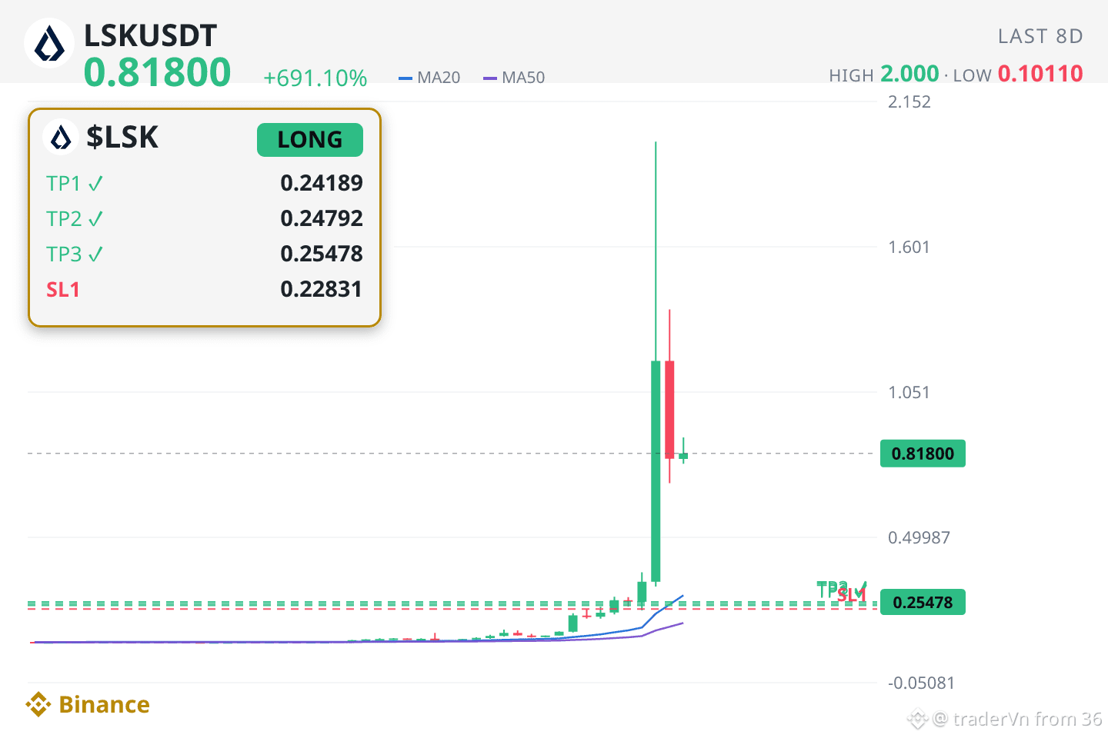Click the traderVn watermark logo icon

[917, 720]
